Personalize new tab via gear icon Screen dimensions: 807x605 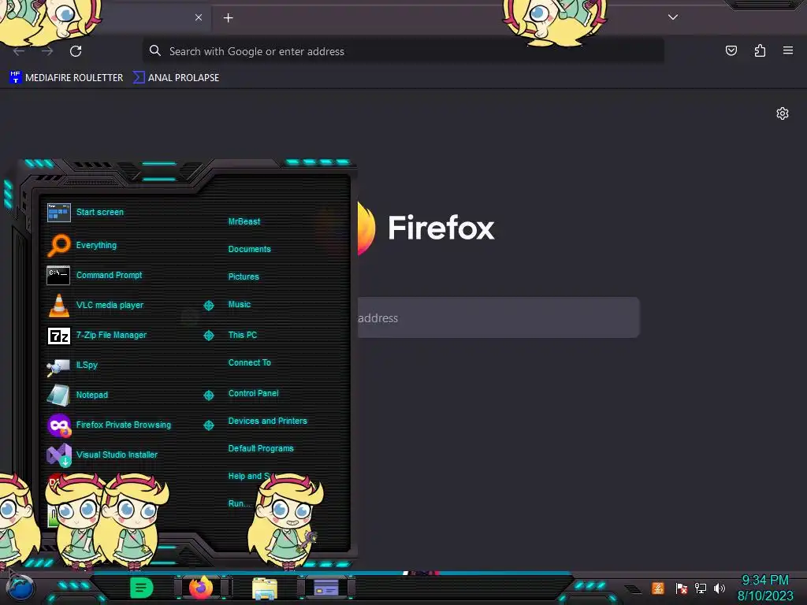pos(783,113)
